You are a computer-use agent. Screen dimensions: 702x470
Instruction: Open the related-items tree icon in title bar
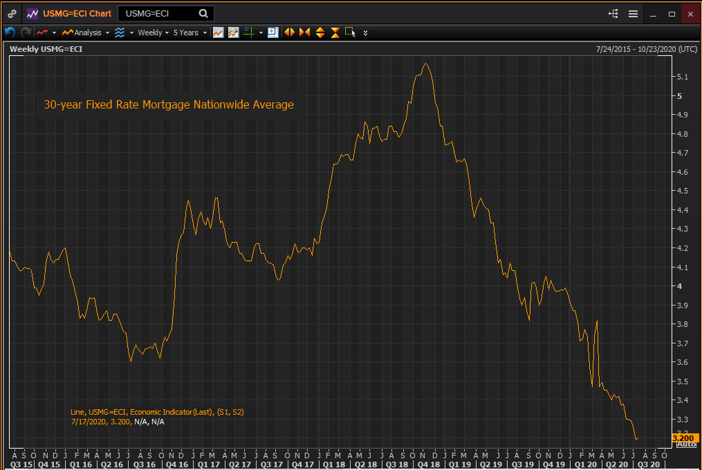[x=613, y=13]
